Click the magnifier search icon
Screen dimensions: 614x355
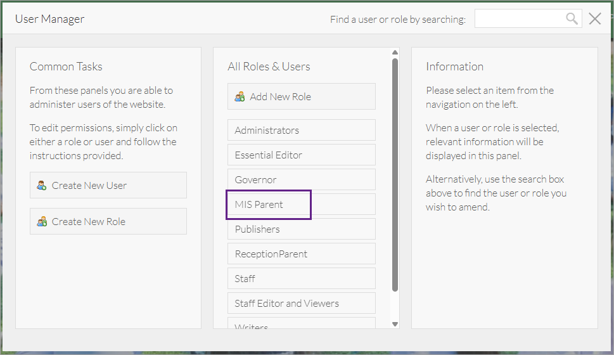click(x=572, y=19)
